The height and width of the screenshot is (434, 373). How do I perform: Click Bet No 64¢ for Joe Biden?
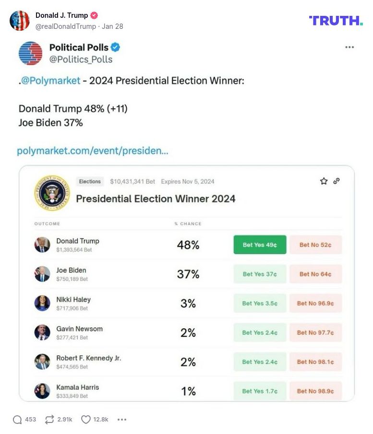315,274
